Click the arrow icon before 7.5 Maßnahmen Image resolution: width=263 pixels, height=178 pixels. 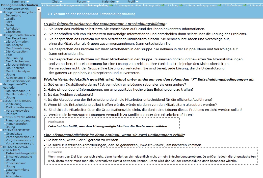219,5
